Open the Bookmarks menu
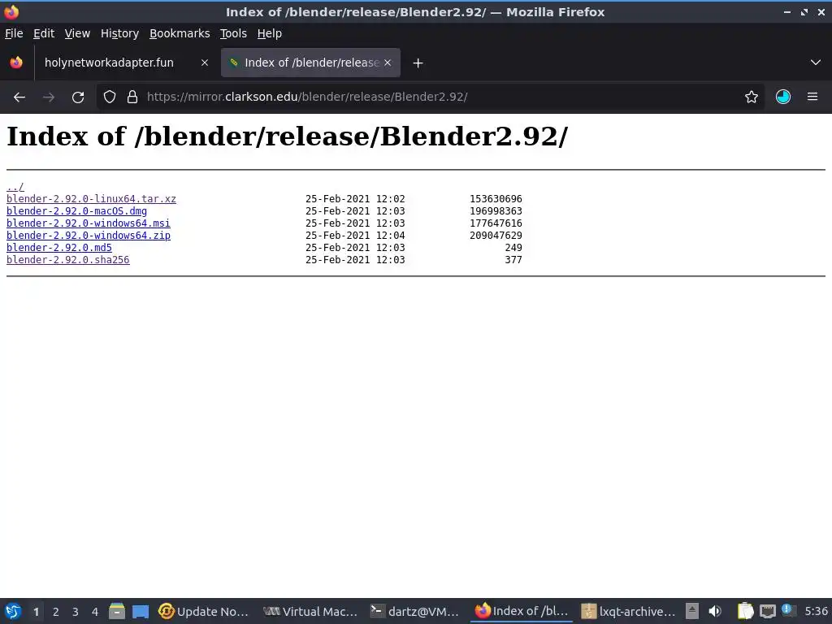Viewport: 832px width, 624px height. point(180,33)
